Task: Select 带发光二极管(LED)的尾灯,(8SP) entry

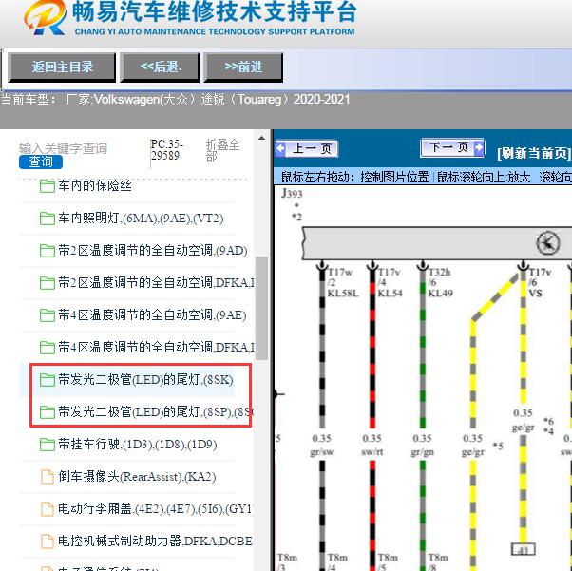Action: click(156, 412)
